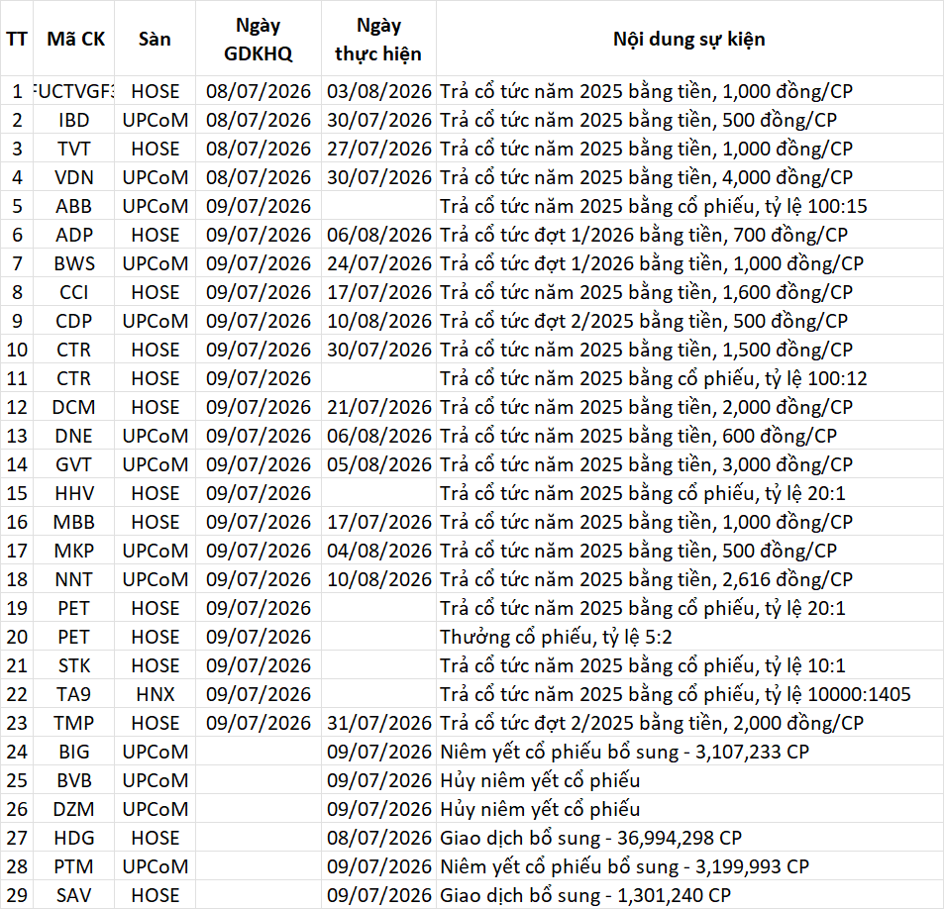The width and height of the screenshot is (944, 909).
Task: Click the 'Thưởng cổ phiếu, tỷ lệ 5:2' cell
Action: [689, 637]
